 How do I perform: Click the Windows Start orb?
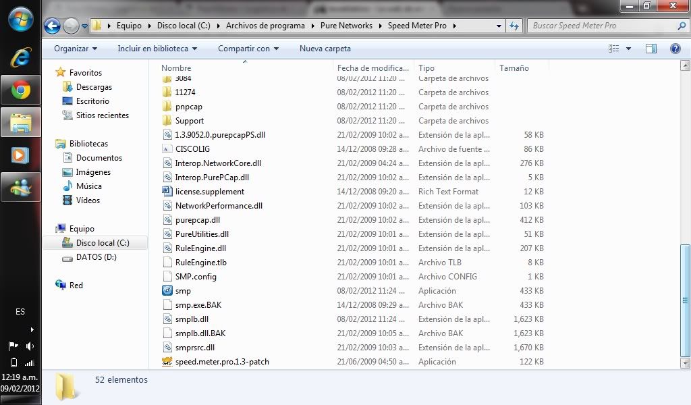pyautogui.click(x=20, y=20)
